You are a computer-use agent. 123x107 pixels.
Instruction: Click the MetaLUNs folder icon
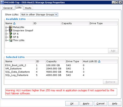click(11, 27)
